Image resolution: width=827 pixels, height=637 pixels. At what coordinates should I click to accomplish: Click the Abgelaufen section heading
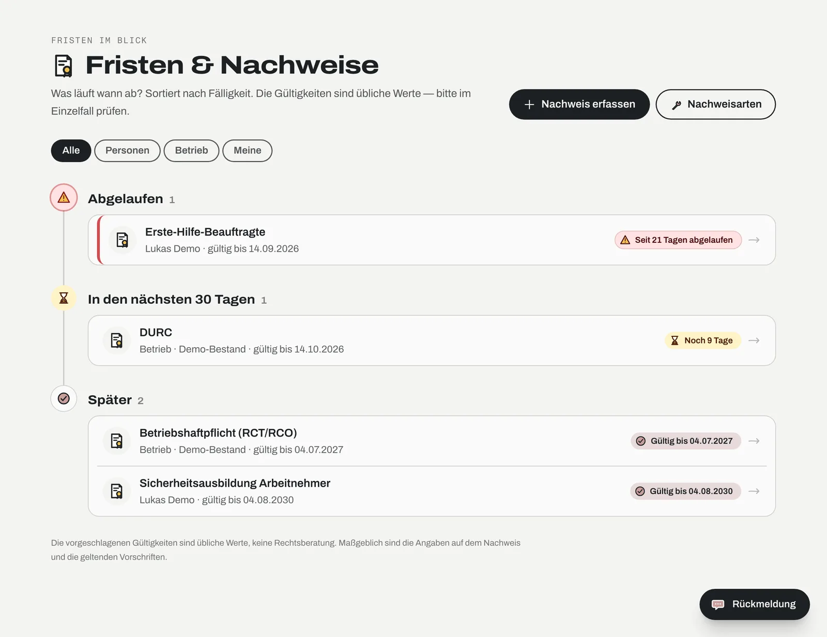tap(126, 199)
